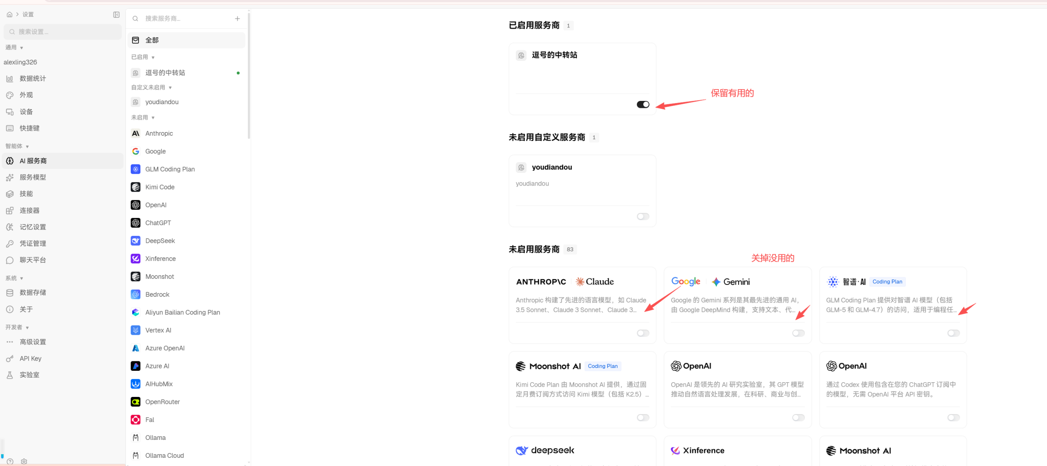Select AI 服务商 in settings sidebar

point(63,161)
